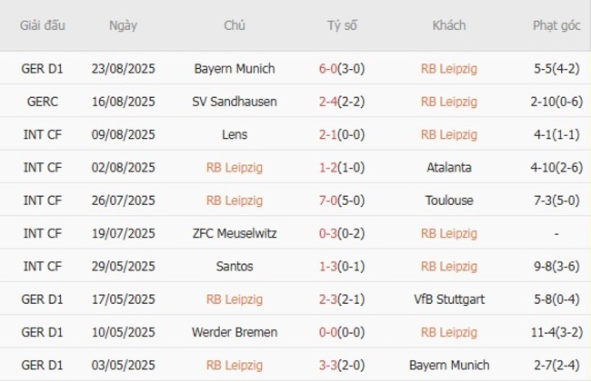This screenshot has width=591, height=382.
Task: Click the 11-4(3-2) corner kick stat
Action: (556, 332)
